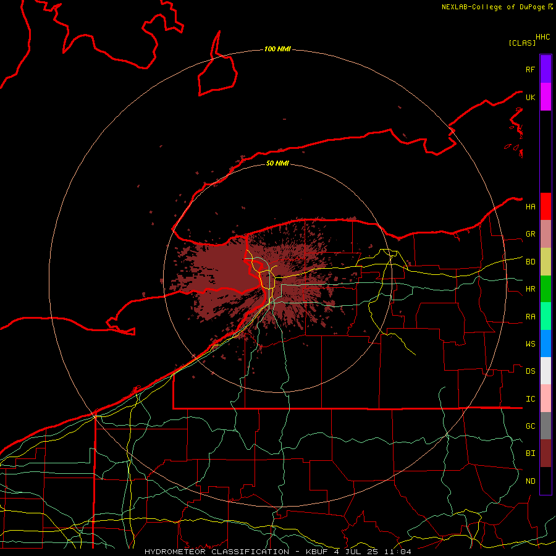Viewport: 556px width, 556px height.
Task: Click the UK legend label
Action: pyautogui.click(x=530, y=97)
